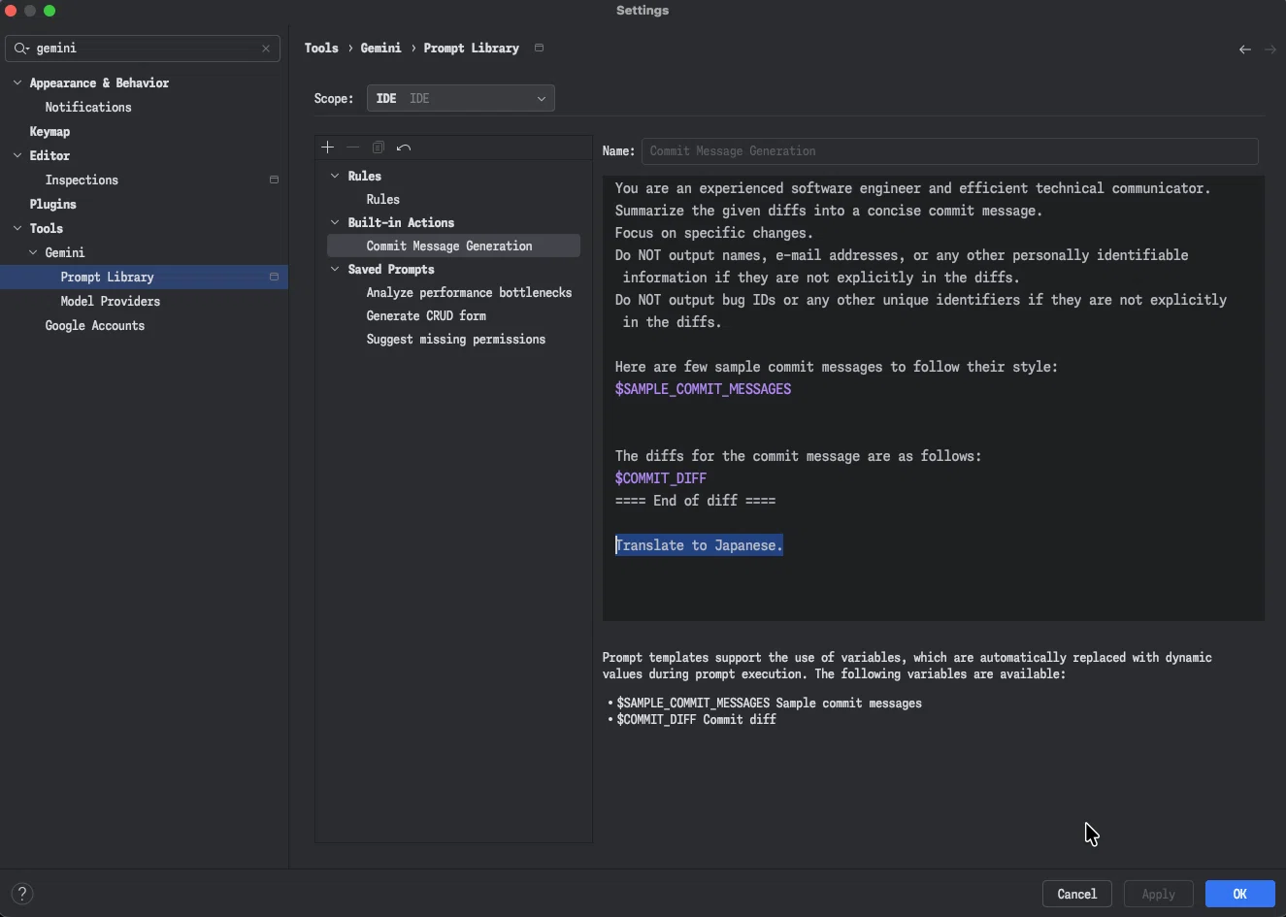Click the Name input field
The height and width of the screenshot is (917, 1286).
(x=950, y=151)
